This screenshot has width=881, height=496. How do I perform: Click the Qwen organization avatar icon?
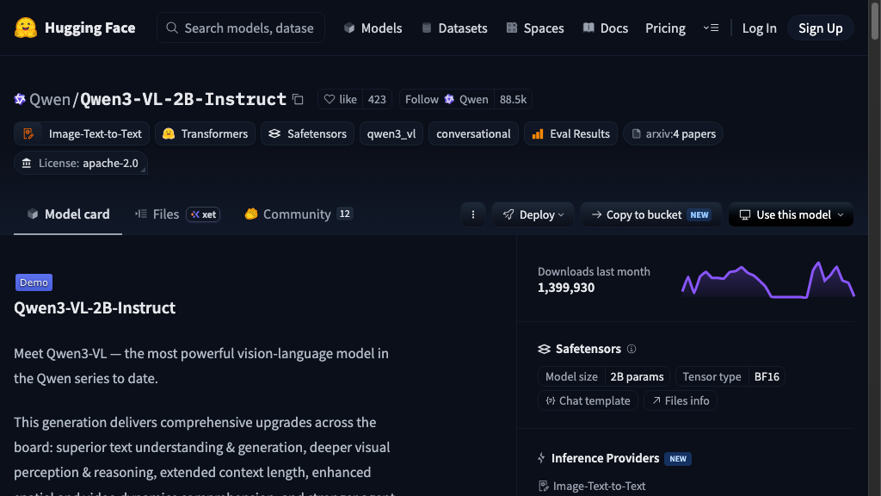(x=20, y=100)
